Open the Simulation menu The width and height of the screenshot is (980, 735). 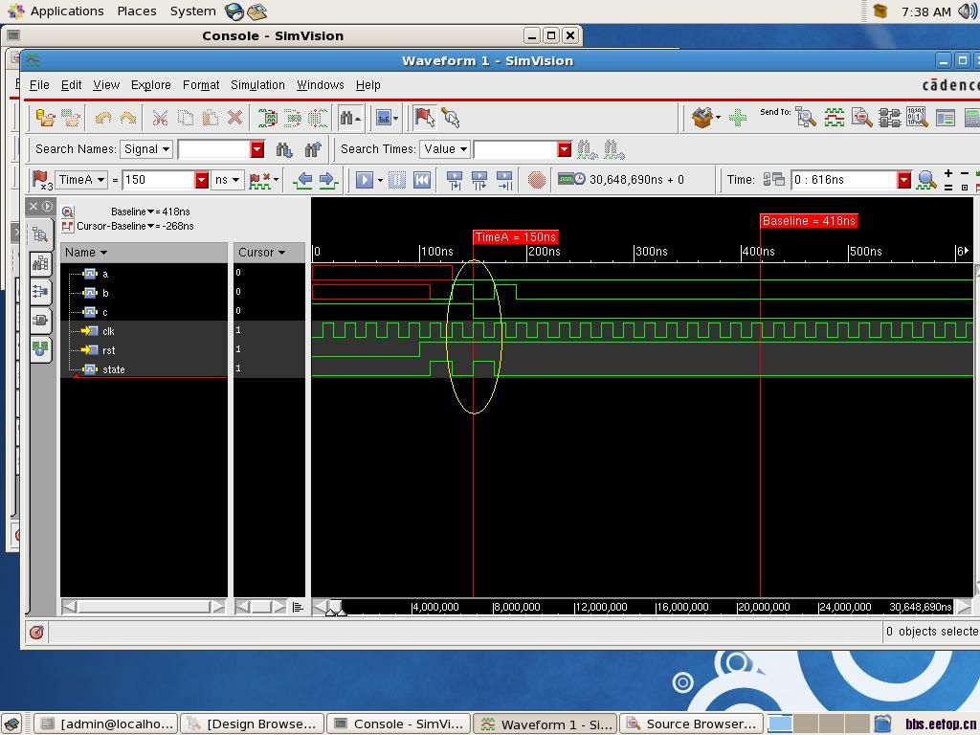257,85
